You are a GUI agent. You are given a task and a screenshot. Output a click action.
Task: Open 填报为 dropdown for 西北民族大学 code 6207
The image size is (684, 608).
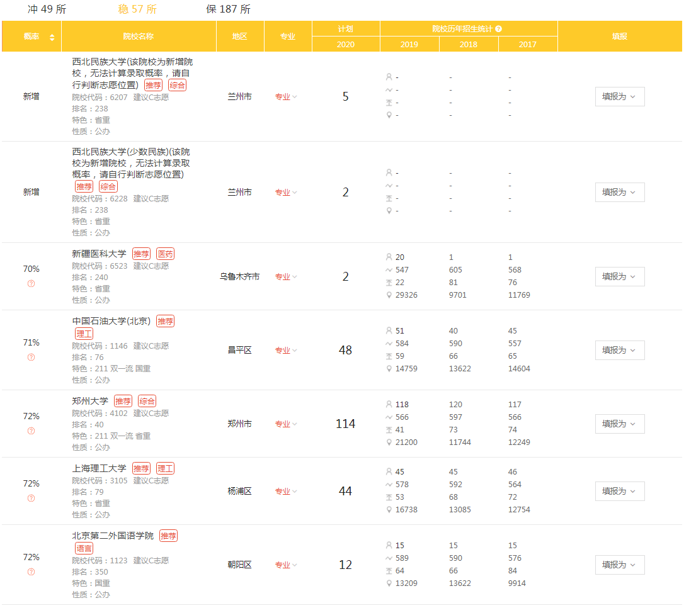coord(619,97)
